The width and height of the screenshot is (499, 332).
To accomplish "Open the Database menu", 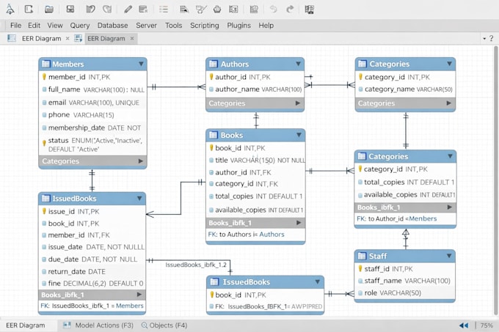I will pos(113,26).
